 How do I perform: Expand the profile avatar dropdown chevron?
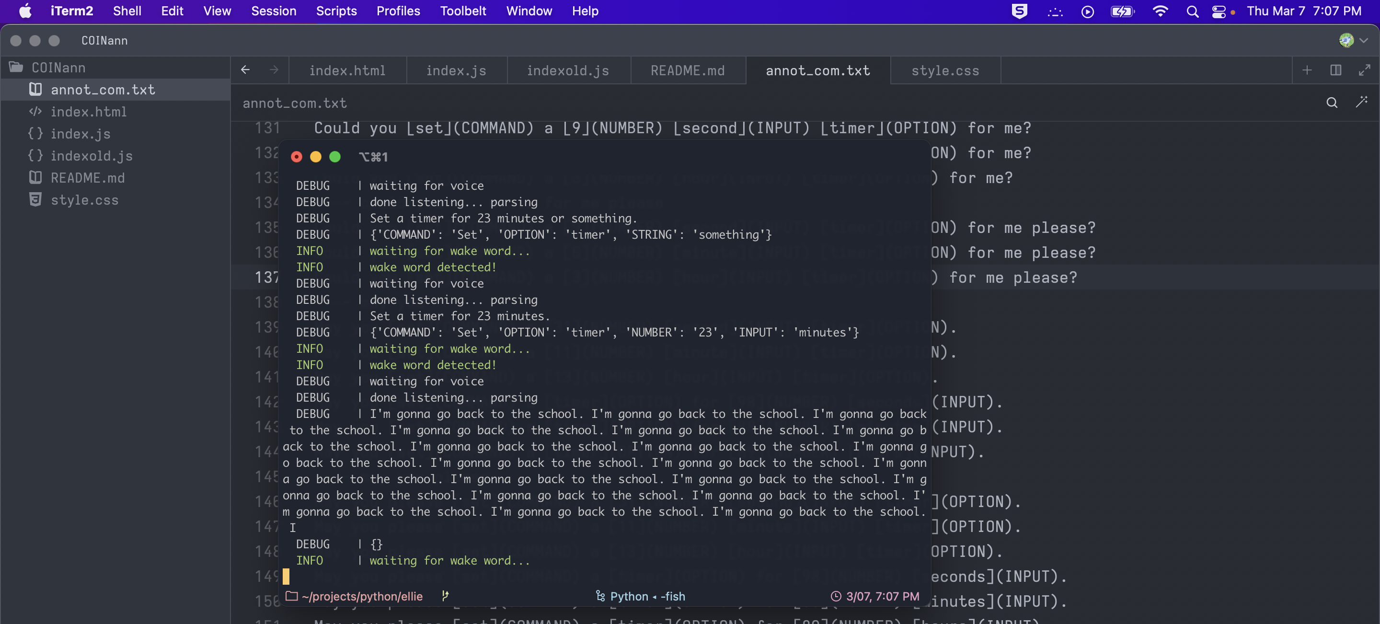1363,40
